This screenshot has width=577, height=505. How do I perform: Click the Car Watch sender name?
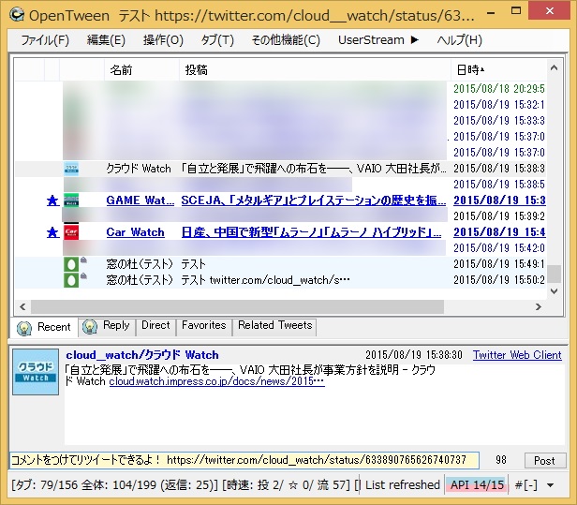(x=135, y=232)
